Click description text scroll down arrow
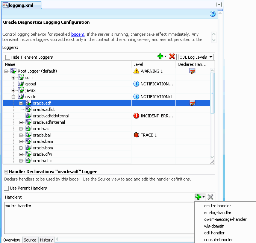The height and width of the screenshot is (243, 256). [x=214, y=40]
